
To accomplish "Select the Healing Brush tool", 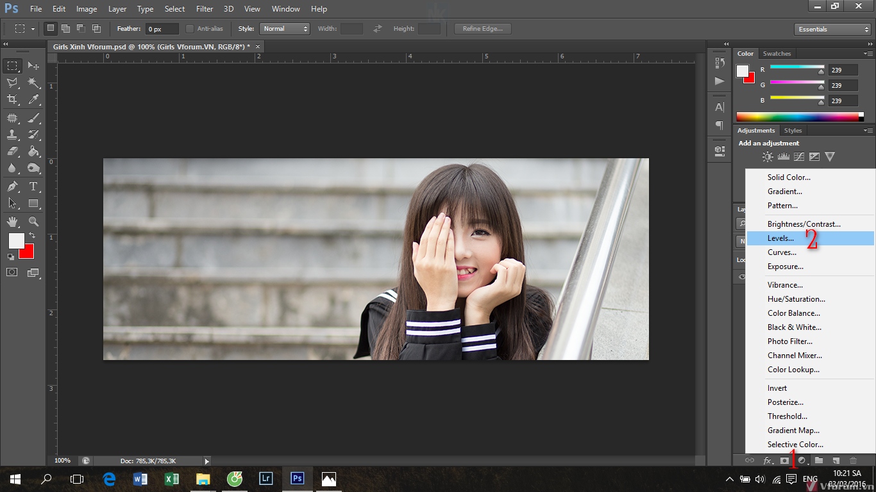I will [12, 118].
